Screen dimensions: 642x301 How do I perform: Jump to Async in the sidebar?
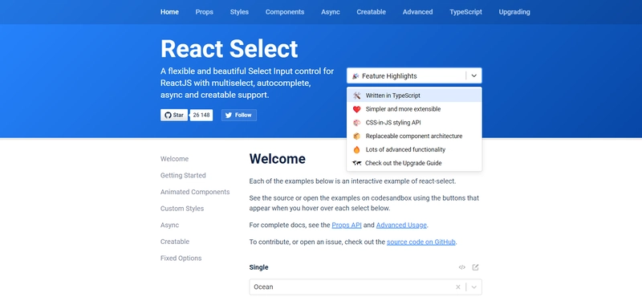(x=169, y=225)
